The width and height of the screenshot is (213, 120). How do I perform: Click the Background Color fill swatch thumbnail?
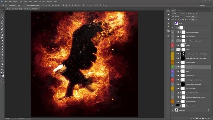[x=178, y=105]
